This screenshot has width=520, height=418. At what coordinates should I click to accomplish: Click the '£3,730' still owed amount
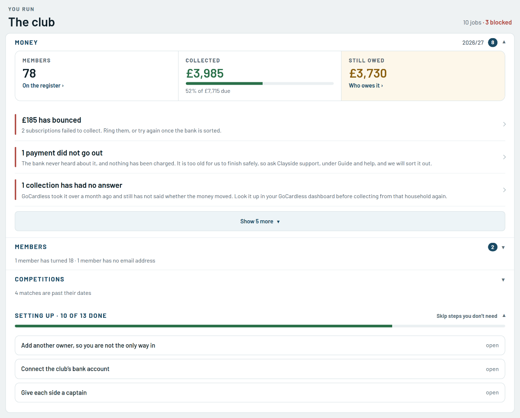pyautogui.click(x=368, y=73)
